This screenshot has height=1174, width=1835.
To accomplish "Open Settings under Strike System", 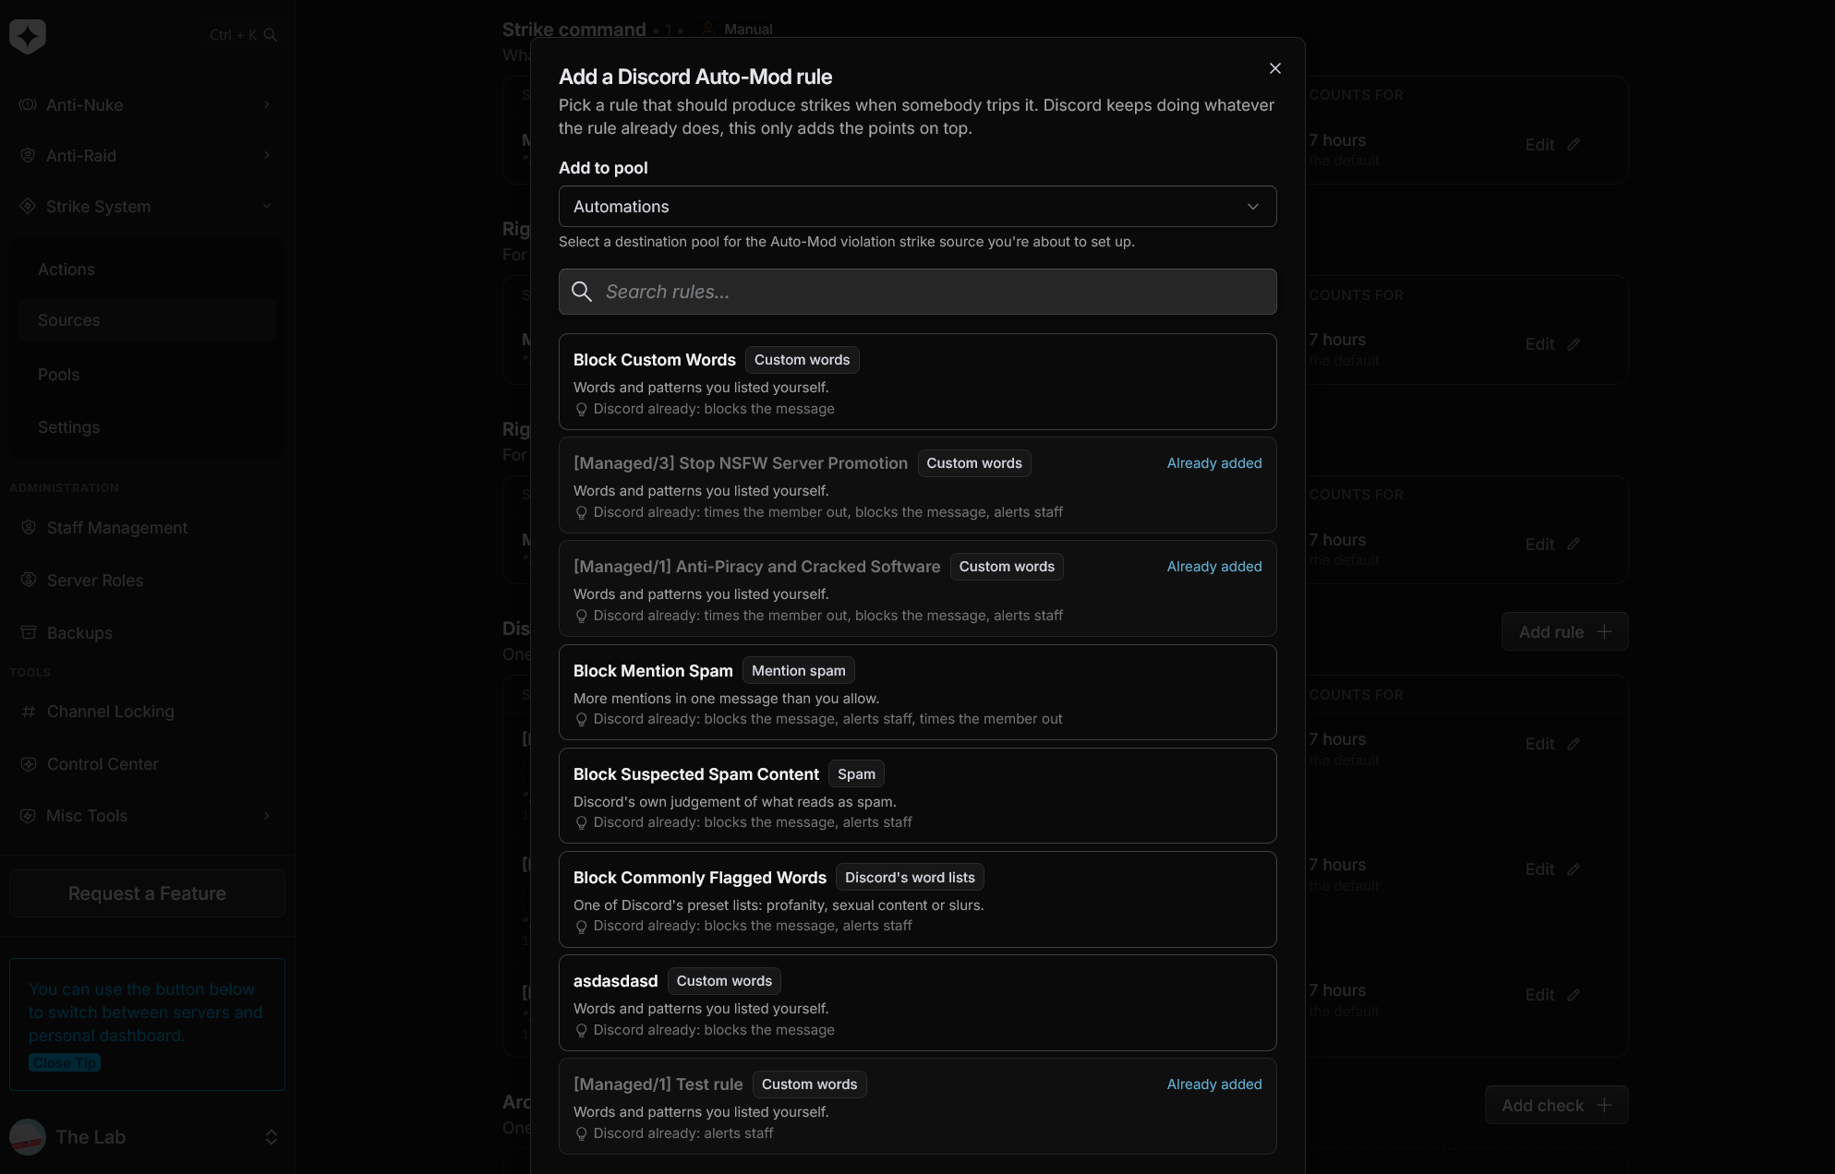I will coord(147,427).
